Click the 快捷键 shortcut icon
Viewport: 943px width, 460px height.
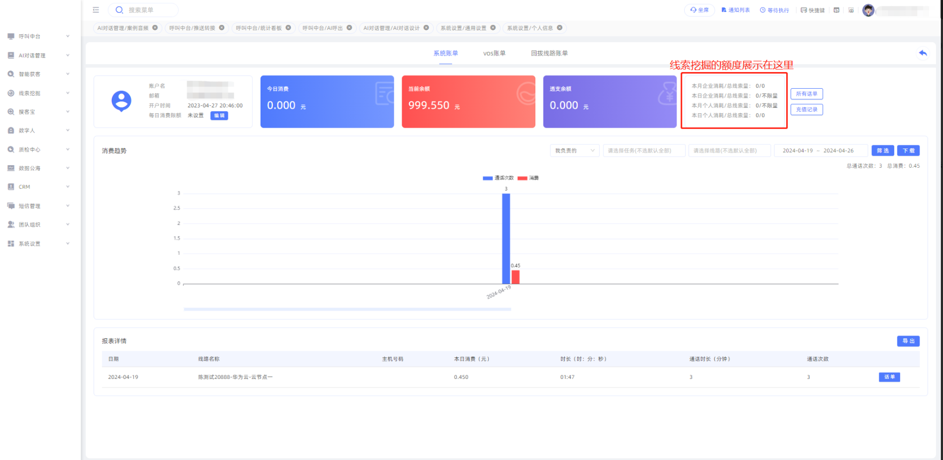click(812, 10)
